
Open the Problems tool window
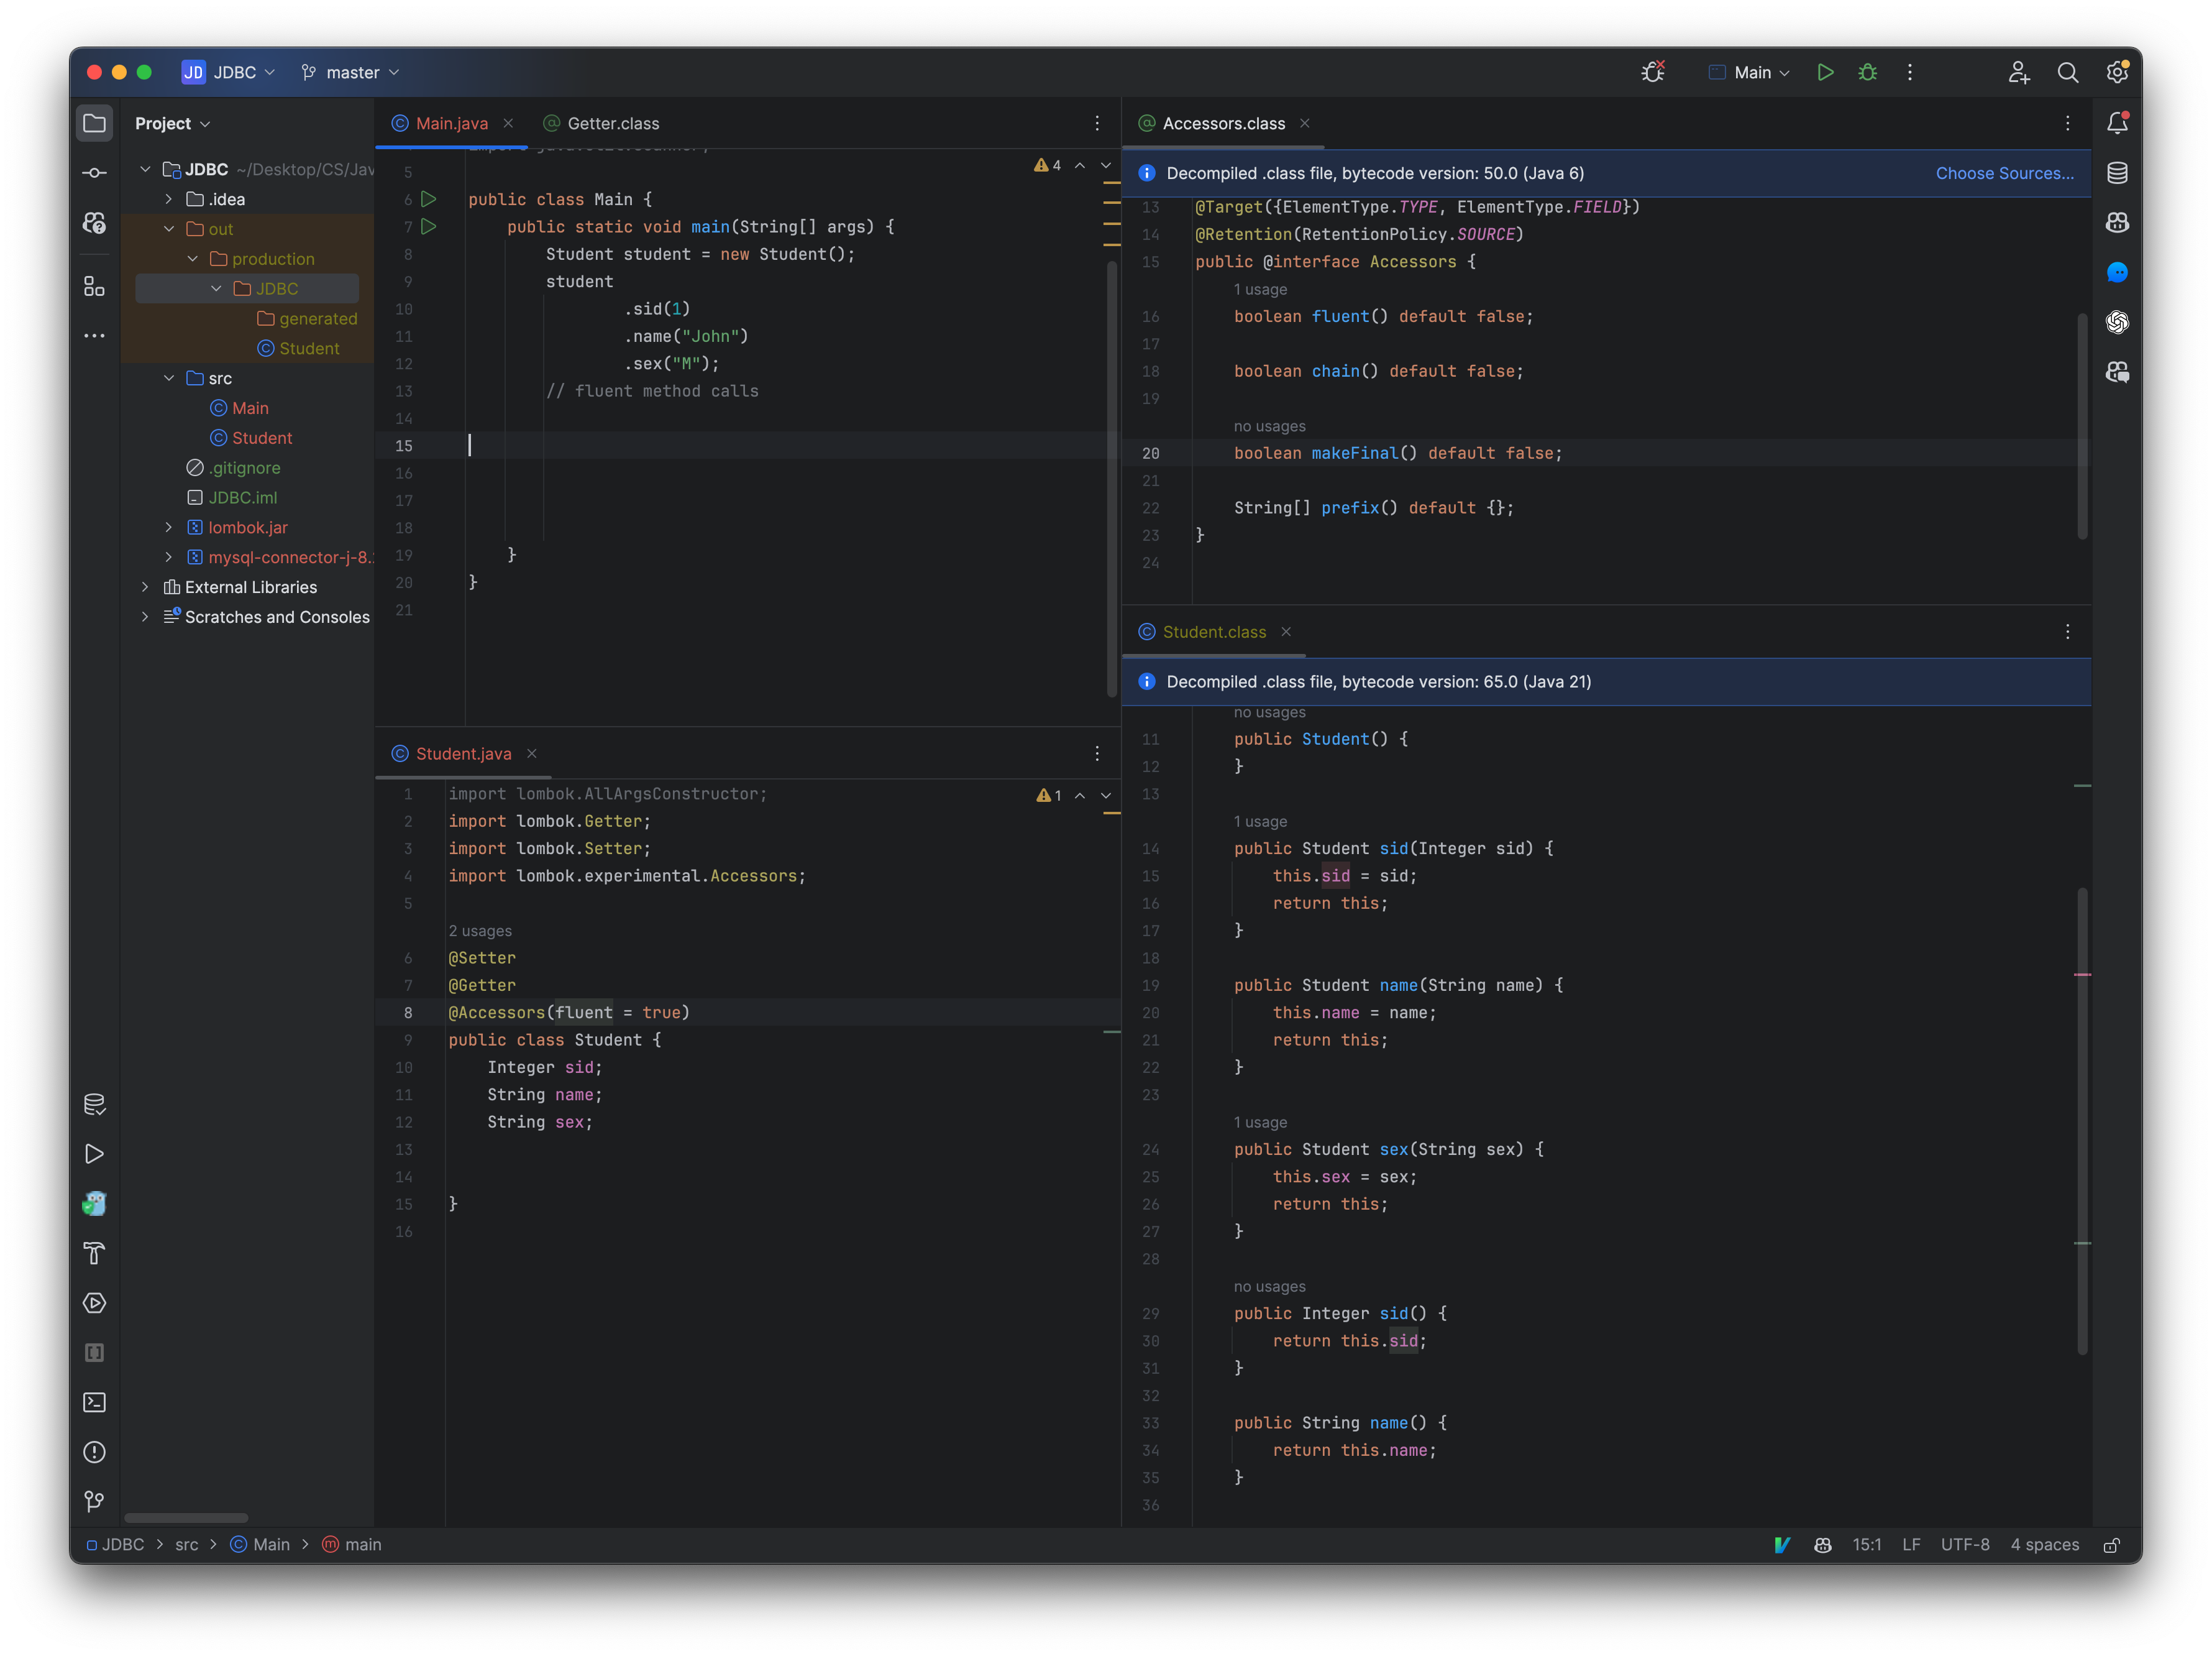(x=95, y=1452)
